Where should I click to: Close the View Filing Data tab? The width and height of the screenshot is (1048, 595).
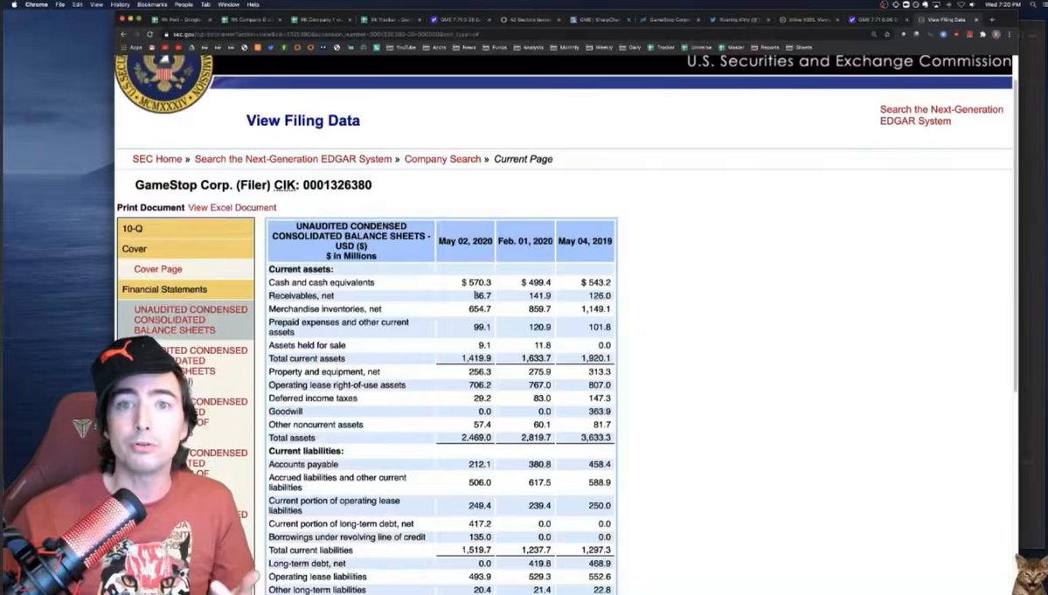click(x=975, y=20)
